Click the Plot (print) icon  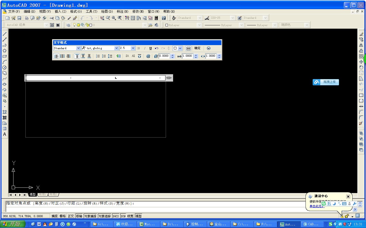click(x=26, y=18)
